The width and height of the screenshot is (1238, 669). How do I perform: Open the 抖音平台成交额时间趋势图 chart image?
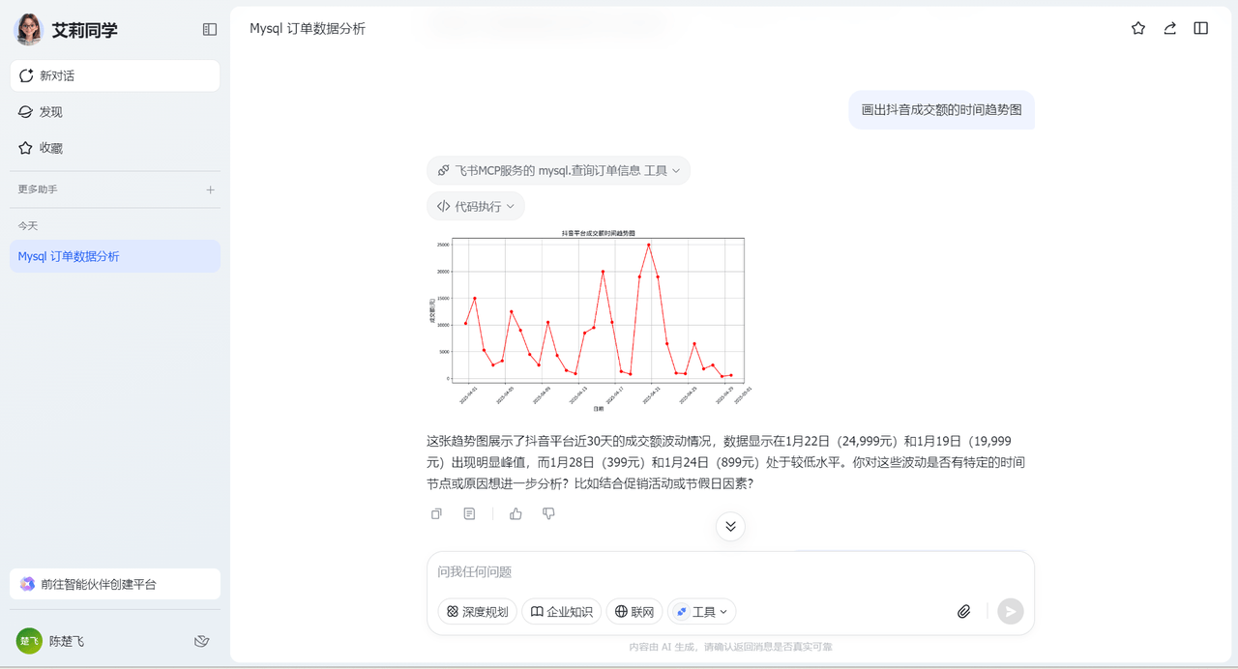click(x=590, y=323)
